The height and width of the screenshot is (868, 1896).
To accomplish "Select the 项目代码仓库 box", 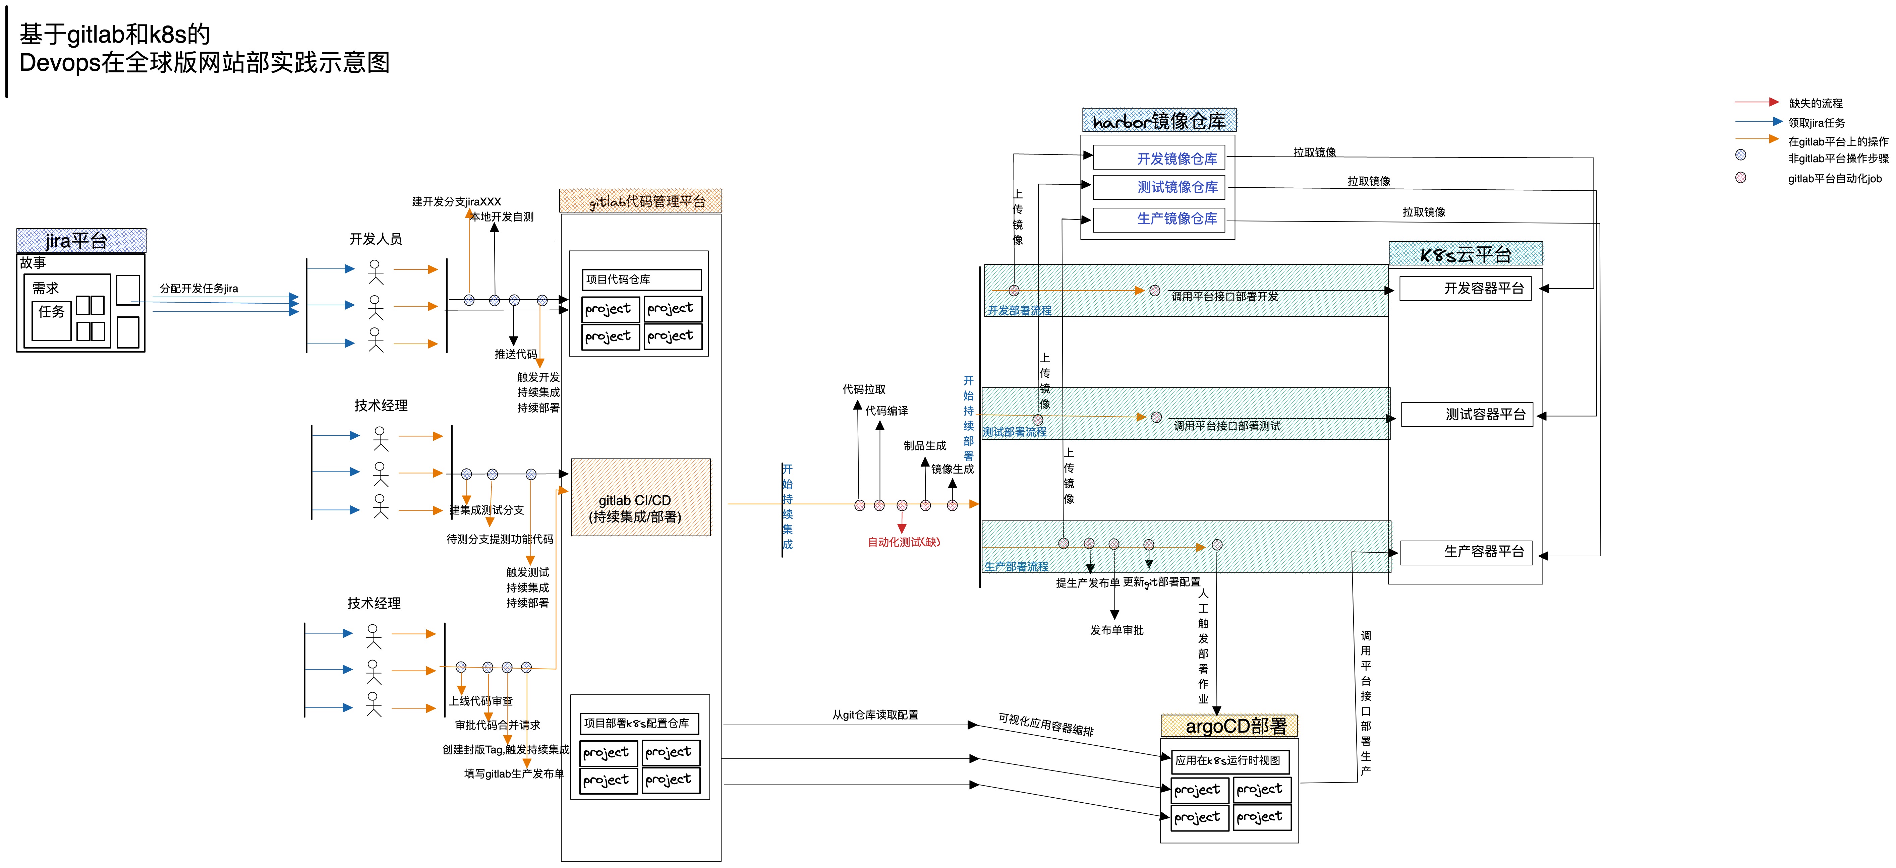I will pyautogui.click(x=642, y=280).
